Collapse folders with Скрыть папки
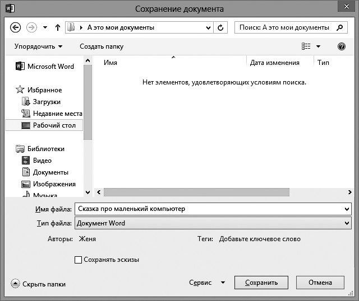 point(38,284)
